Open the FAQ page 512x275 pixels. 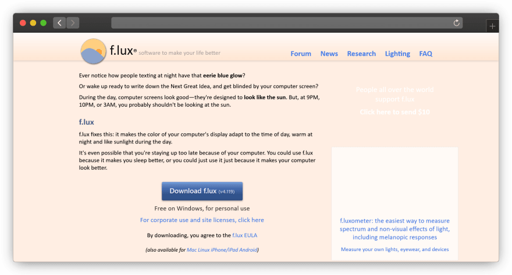426,54
